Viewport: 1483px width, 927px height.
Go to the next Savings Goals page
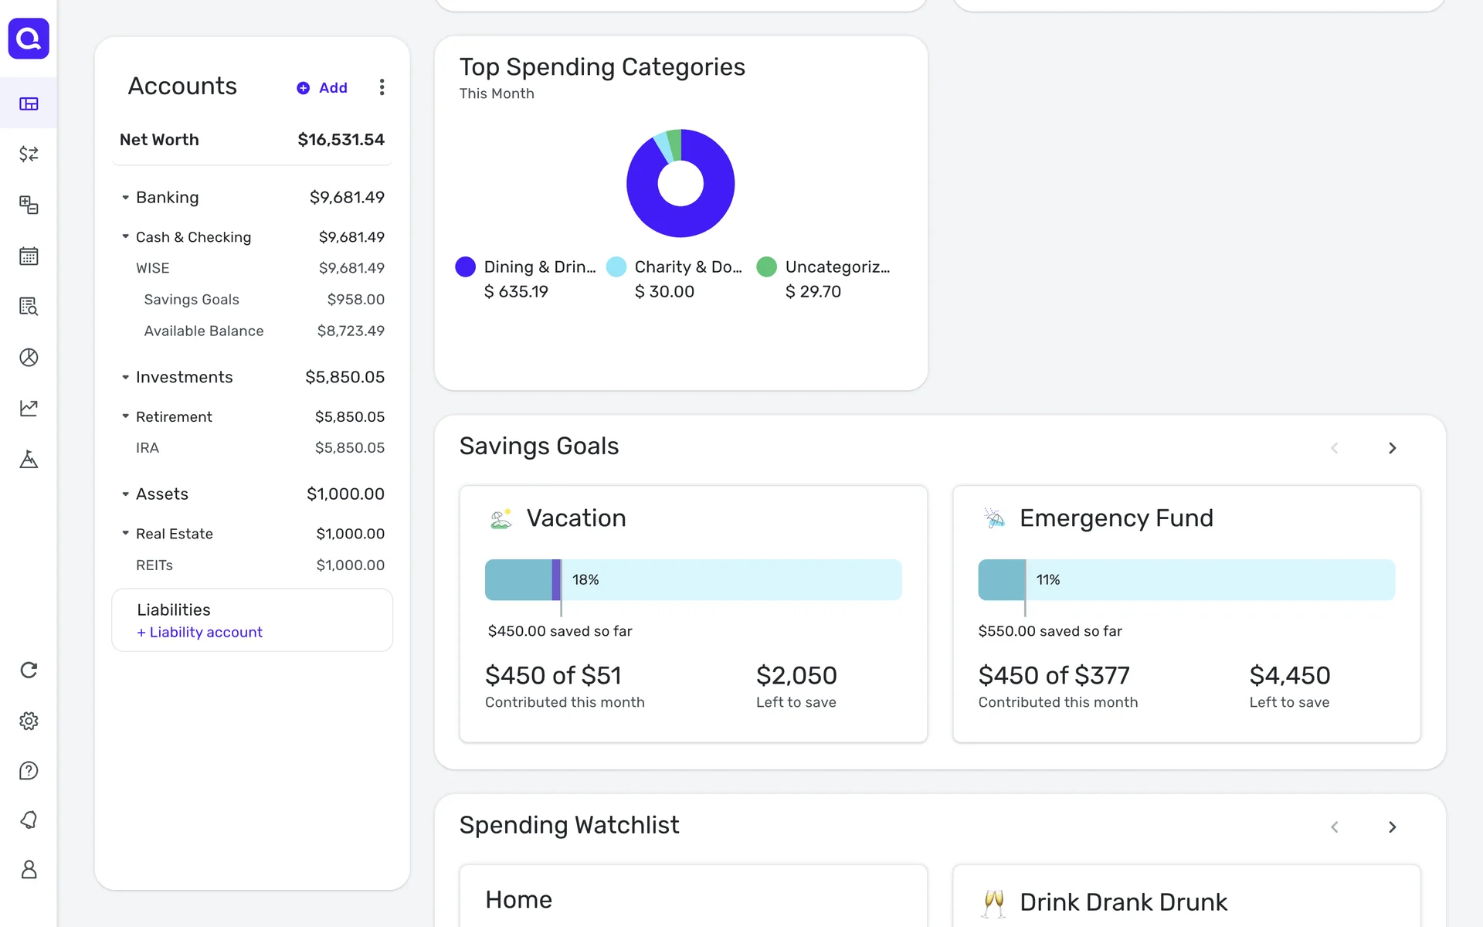pos(1392,448)
